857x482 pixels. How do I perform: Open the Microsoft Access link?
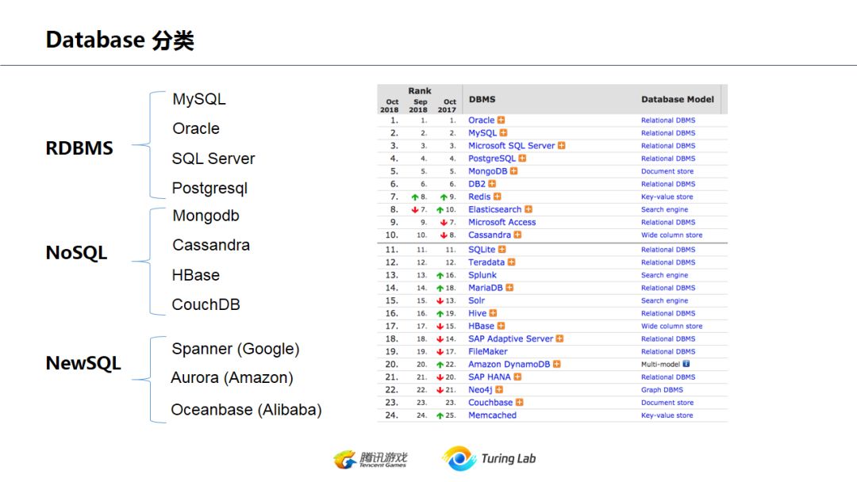pos(502,222)
